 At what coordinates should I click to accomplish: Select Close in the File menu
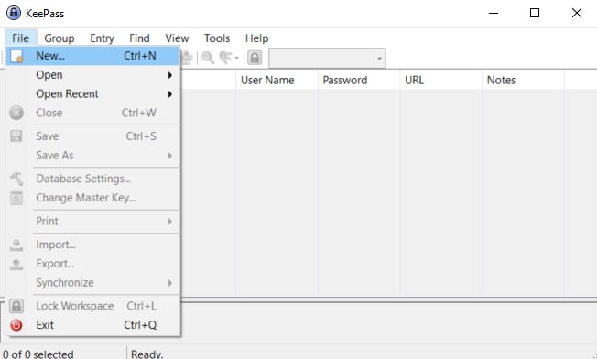[x=92, y=113]
